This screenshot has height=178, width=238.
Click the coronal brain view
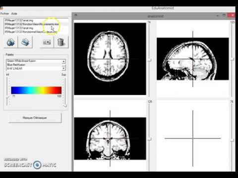(x=110, y=138)
